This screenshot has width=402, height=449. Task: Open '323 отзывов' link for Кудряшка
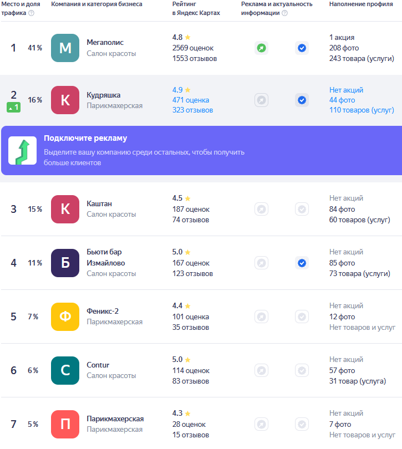(x=192, y=110)
